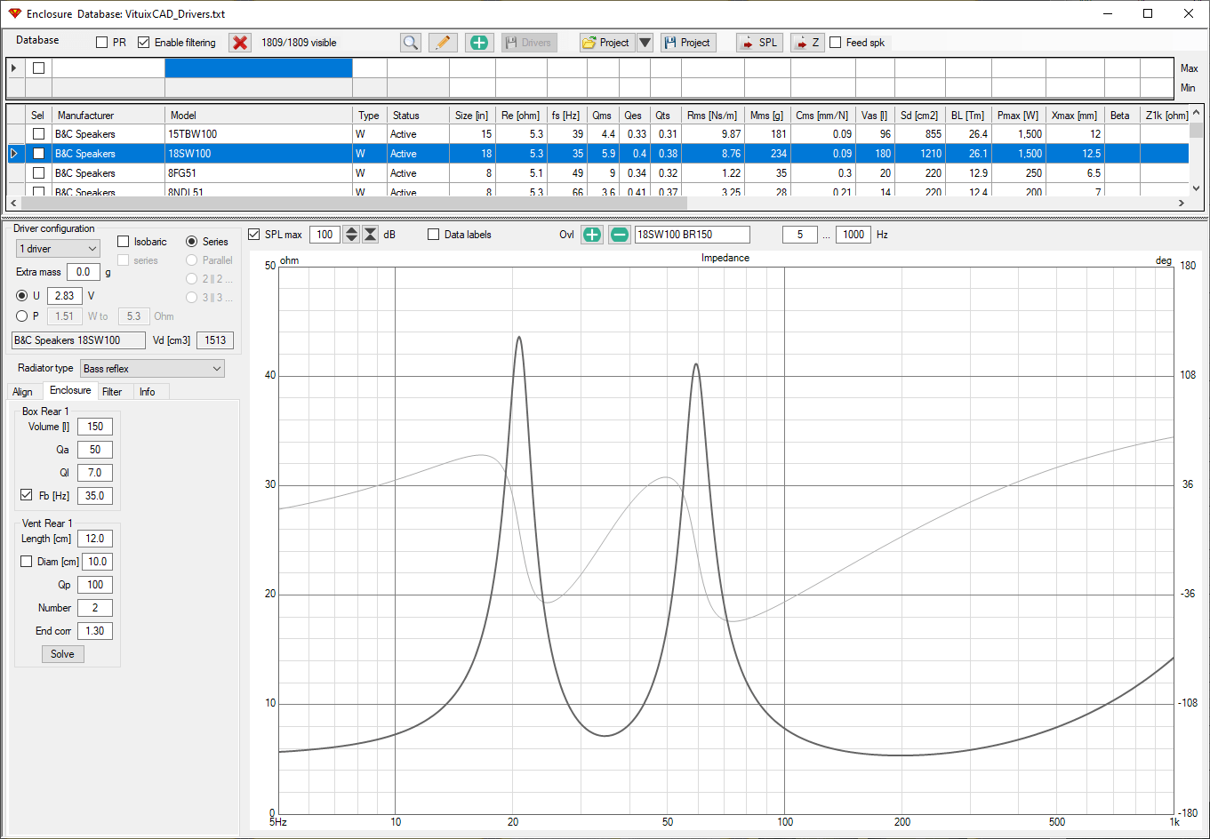Click the vent Number field
The width and height of the screenshot is (1210, 839).
point(95,608)
